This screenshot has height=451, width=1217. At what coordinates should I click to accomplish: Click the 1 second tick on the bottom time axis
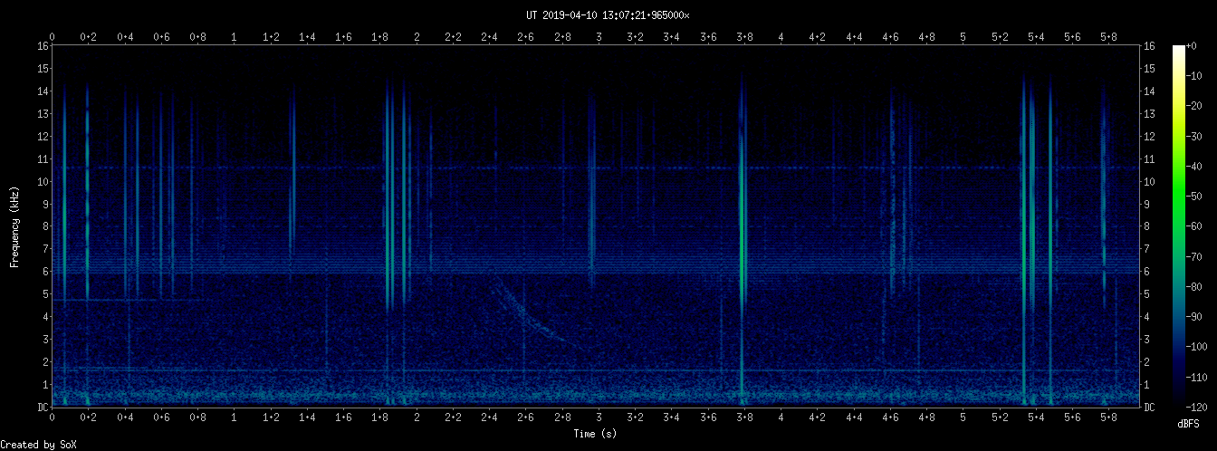234,418
